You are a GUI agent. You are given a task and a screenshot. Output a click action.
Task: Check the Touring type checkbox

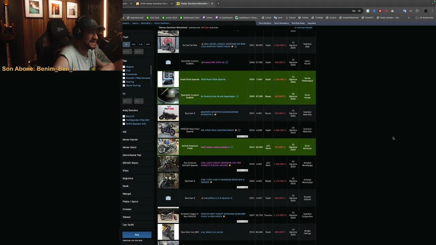[x=124, y=82]
